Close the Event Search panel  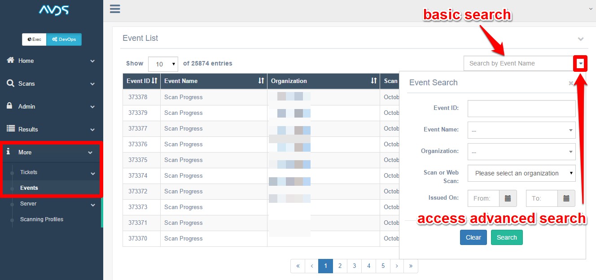pyautogui.click(x=571, y=83)
